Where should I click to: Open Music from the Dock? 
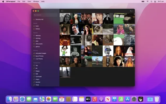(x=95, y=99)
